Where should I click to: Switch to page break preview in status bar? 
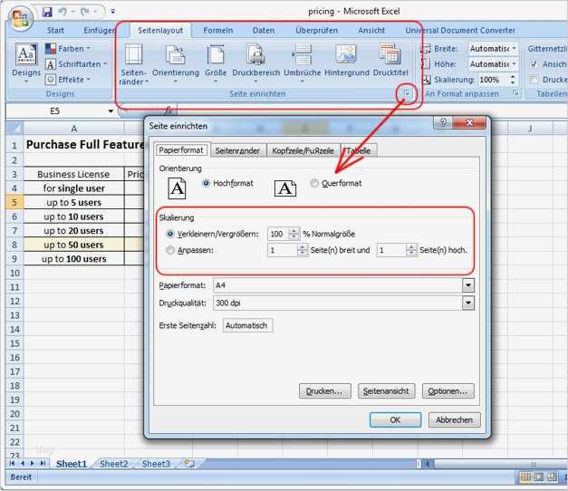click(x=552, y=477)
